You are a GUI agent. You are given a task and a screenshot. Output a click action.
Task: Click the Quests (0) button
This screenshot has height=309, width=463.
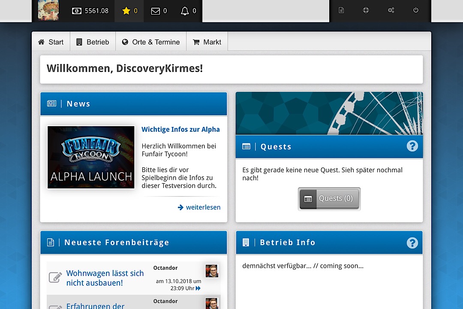click(329, 199)
